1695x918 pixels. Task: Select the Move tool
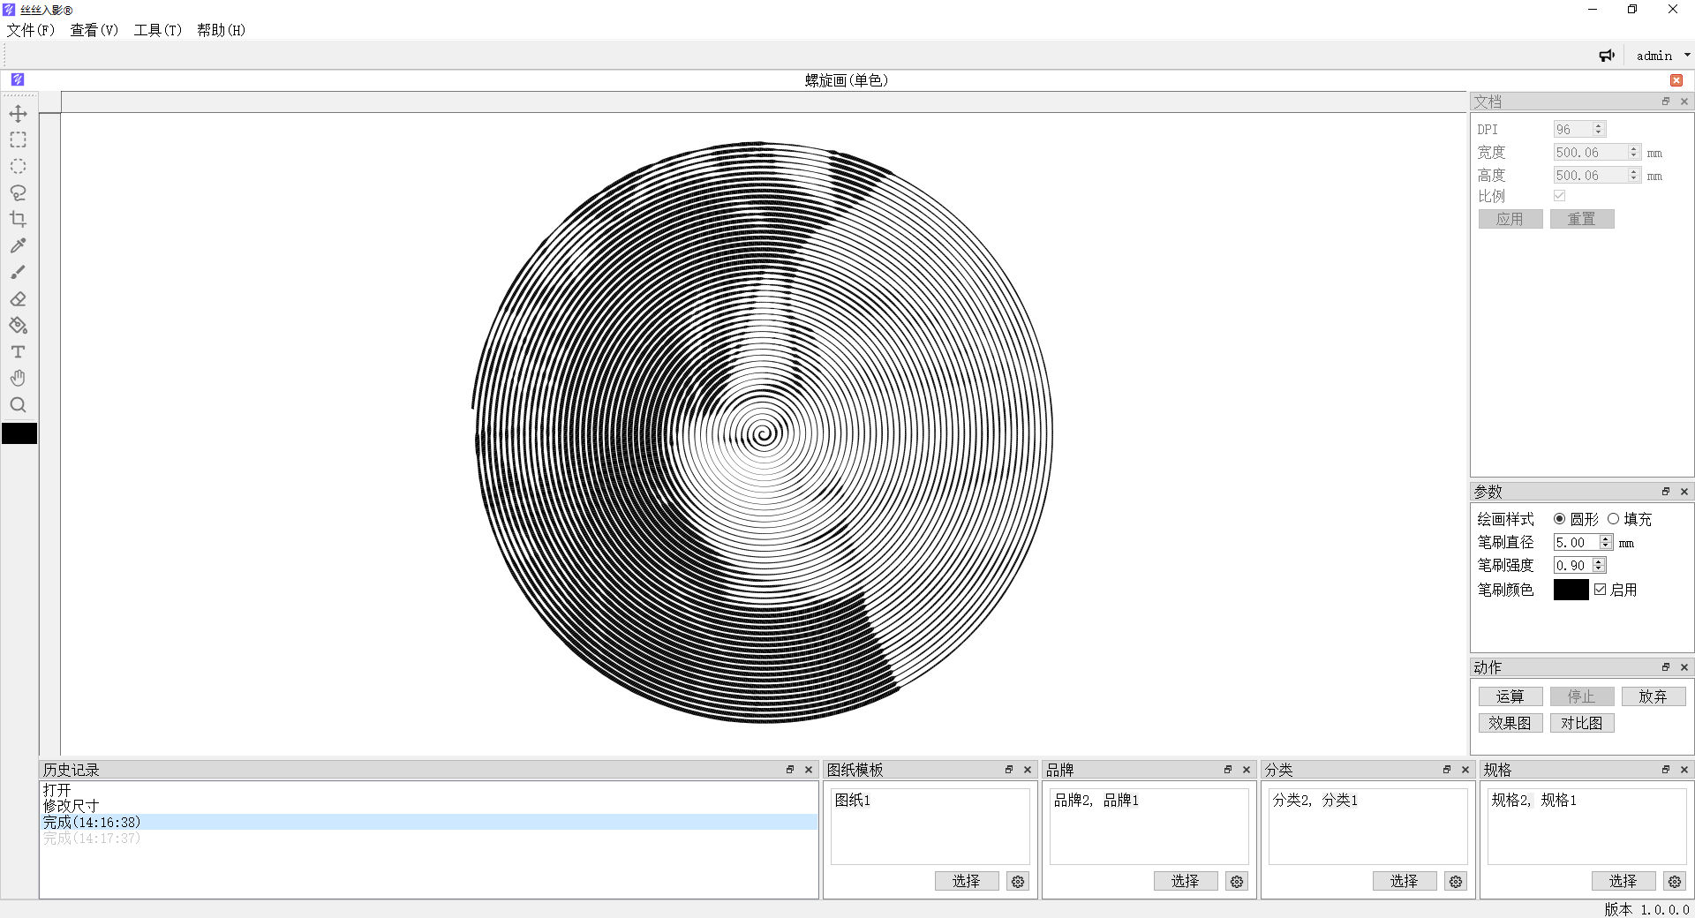pyautogui.click(x=18, y=114)
